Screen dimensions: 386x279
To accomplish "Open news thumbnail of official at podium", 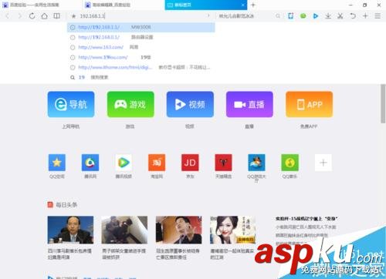I will click(x=70, y=230).
